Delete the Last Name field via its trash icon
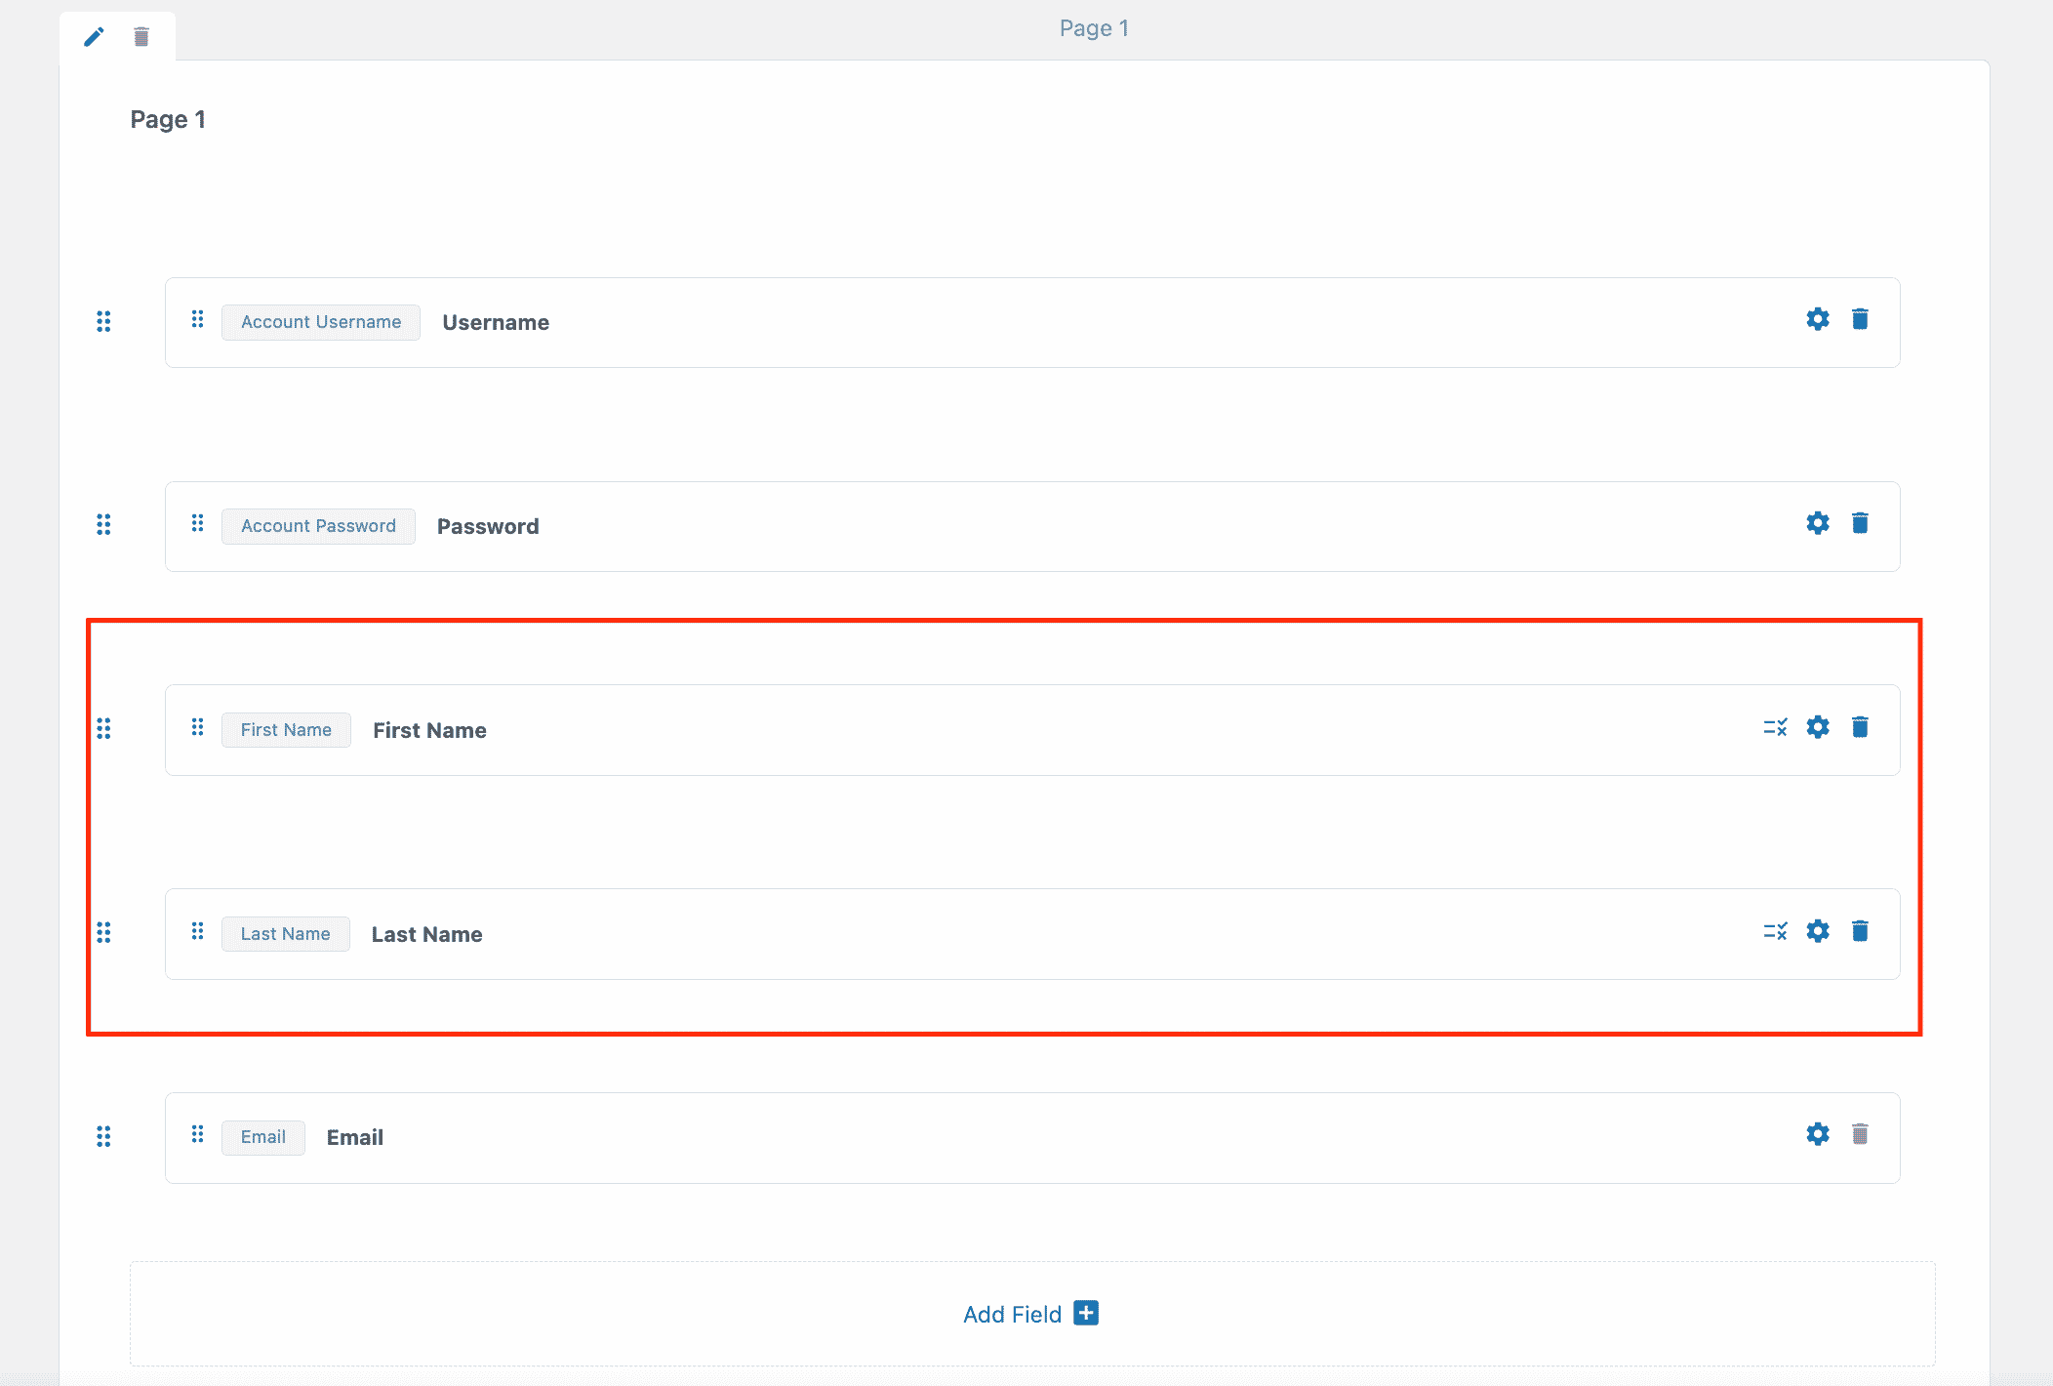The width and height of the screenshot is (2053, 1386). 1861,930
